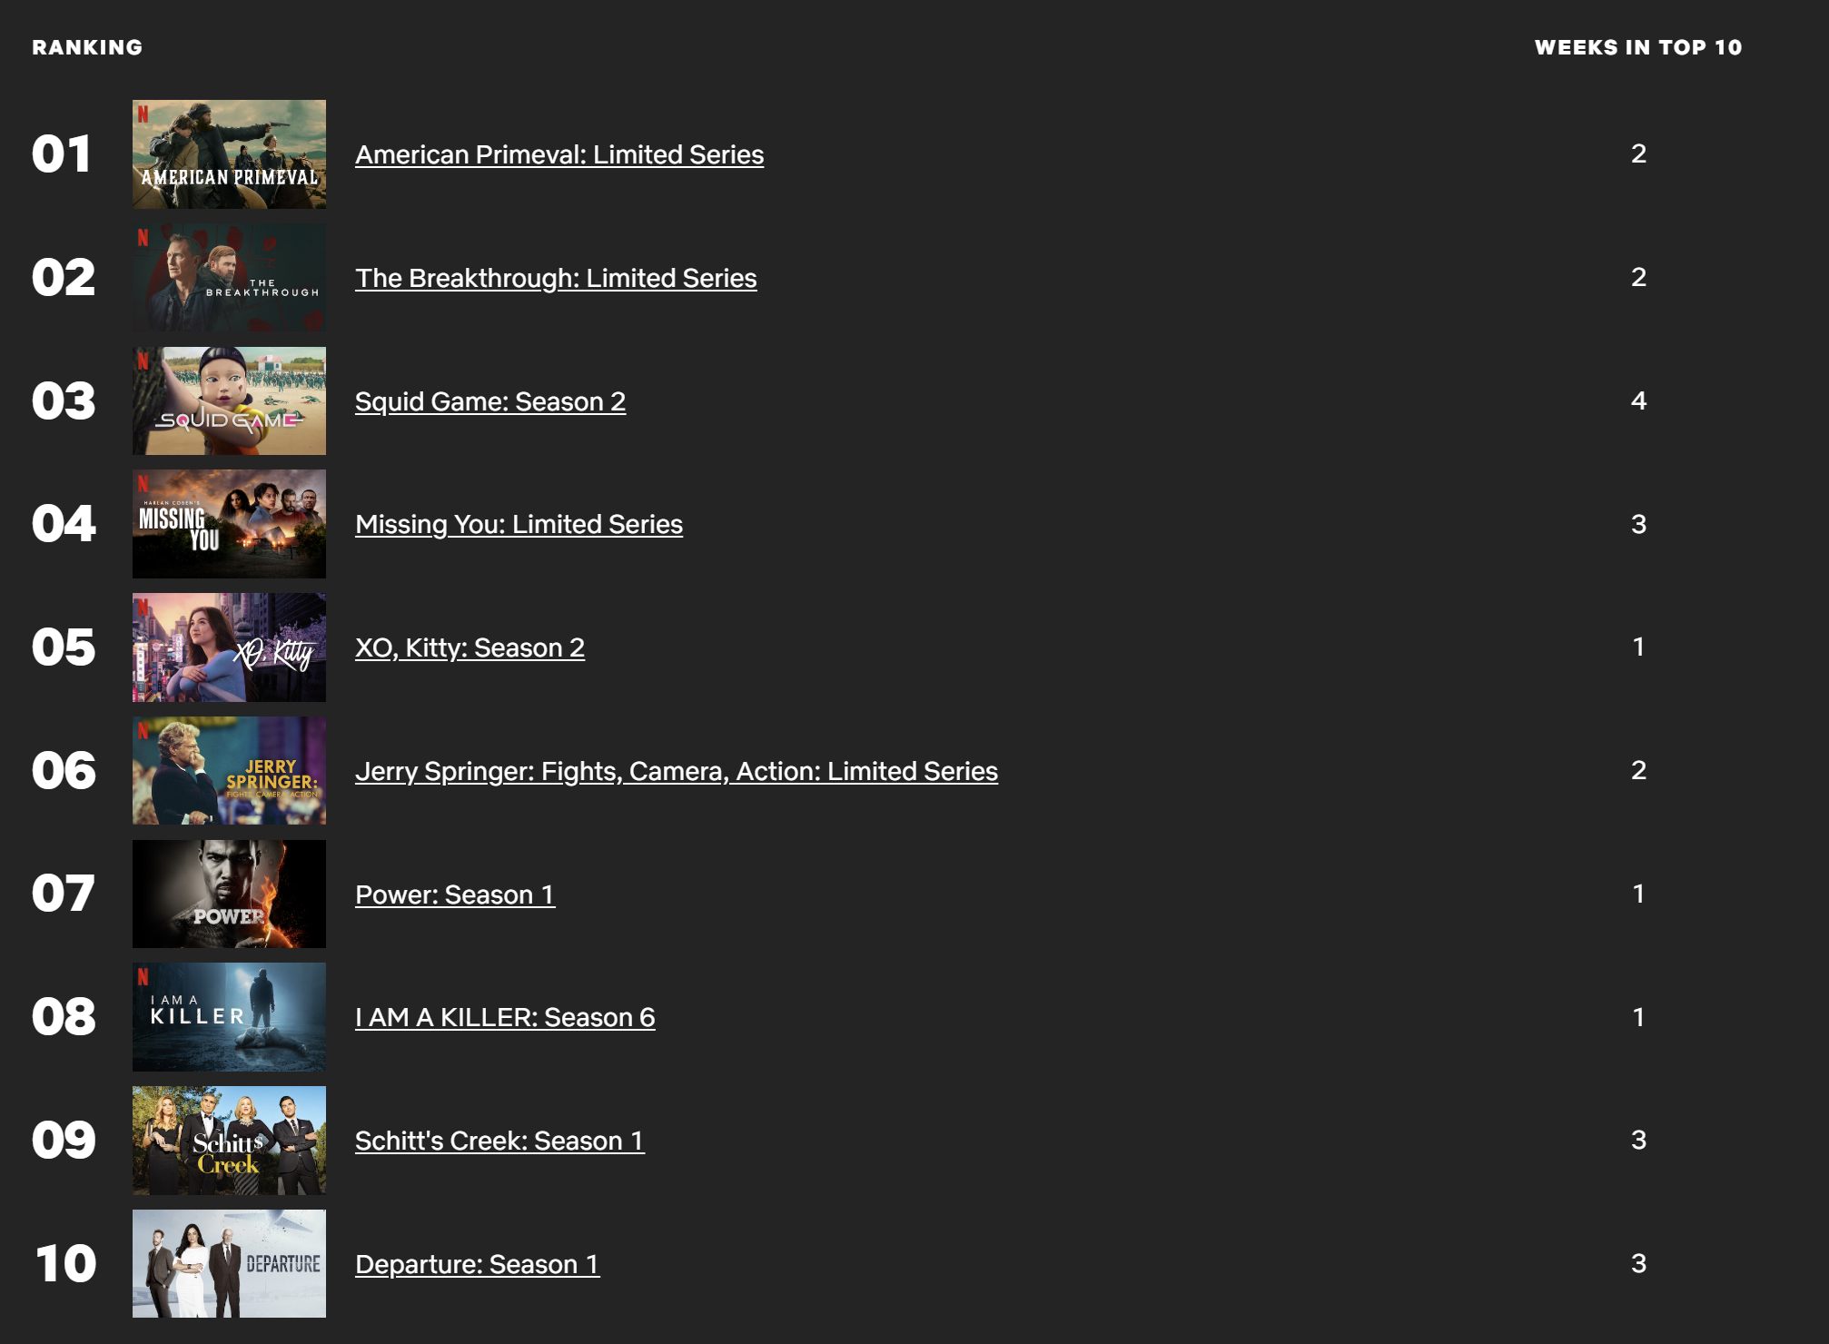
Task: Click the Jerry Springer poster thumbnail
Action: pyautogui.click(x=229, y=771)
